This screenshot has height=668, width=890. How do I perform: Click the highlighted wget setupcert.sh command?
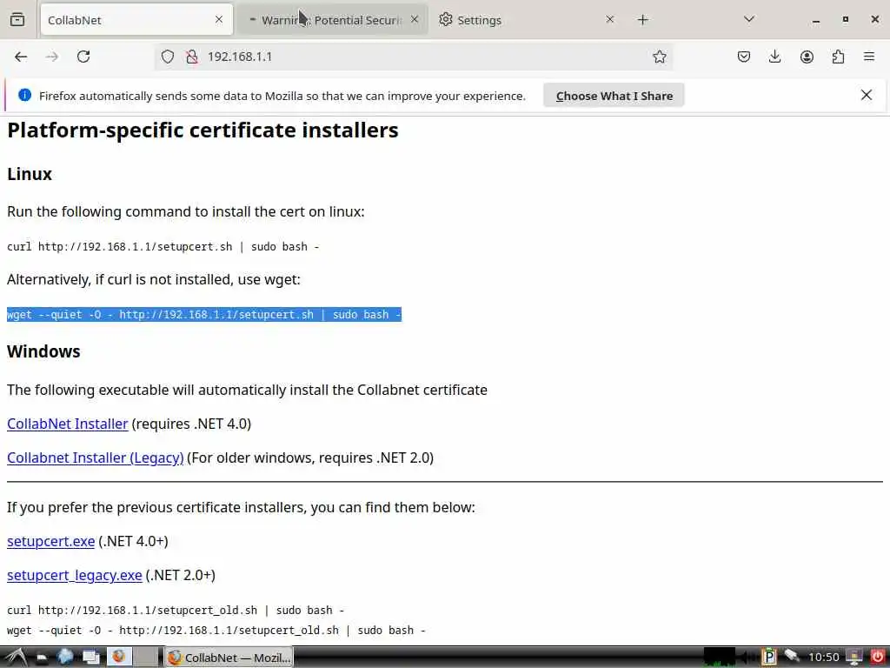pos(204,315)
